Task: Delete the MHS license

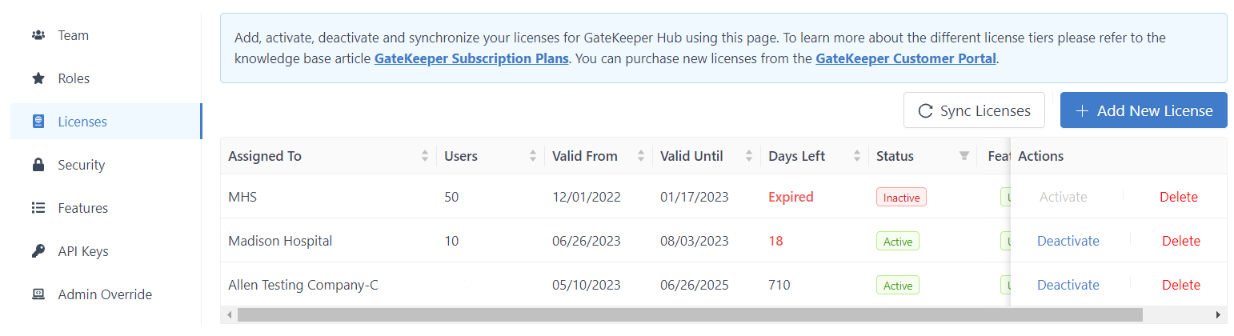Action: 1178,197
